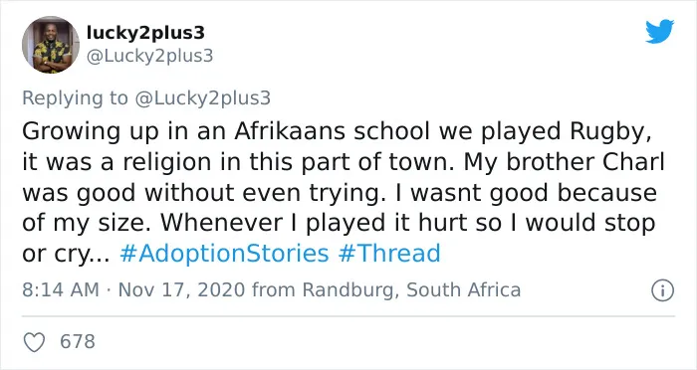This screenshot has height=370, width=697.
Task: Click the Nov 17, 2020 date
Action: point(181,290)
